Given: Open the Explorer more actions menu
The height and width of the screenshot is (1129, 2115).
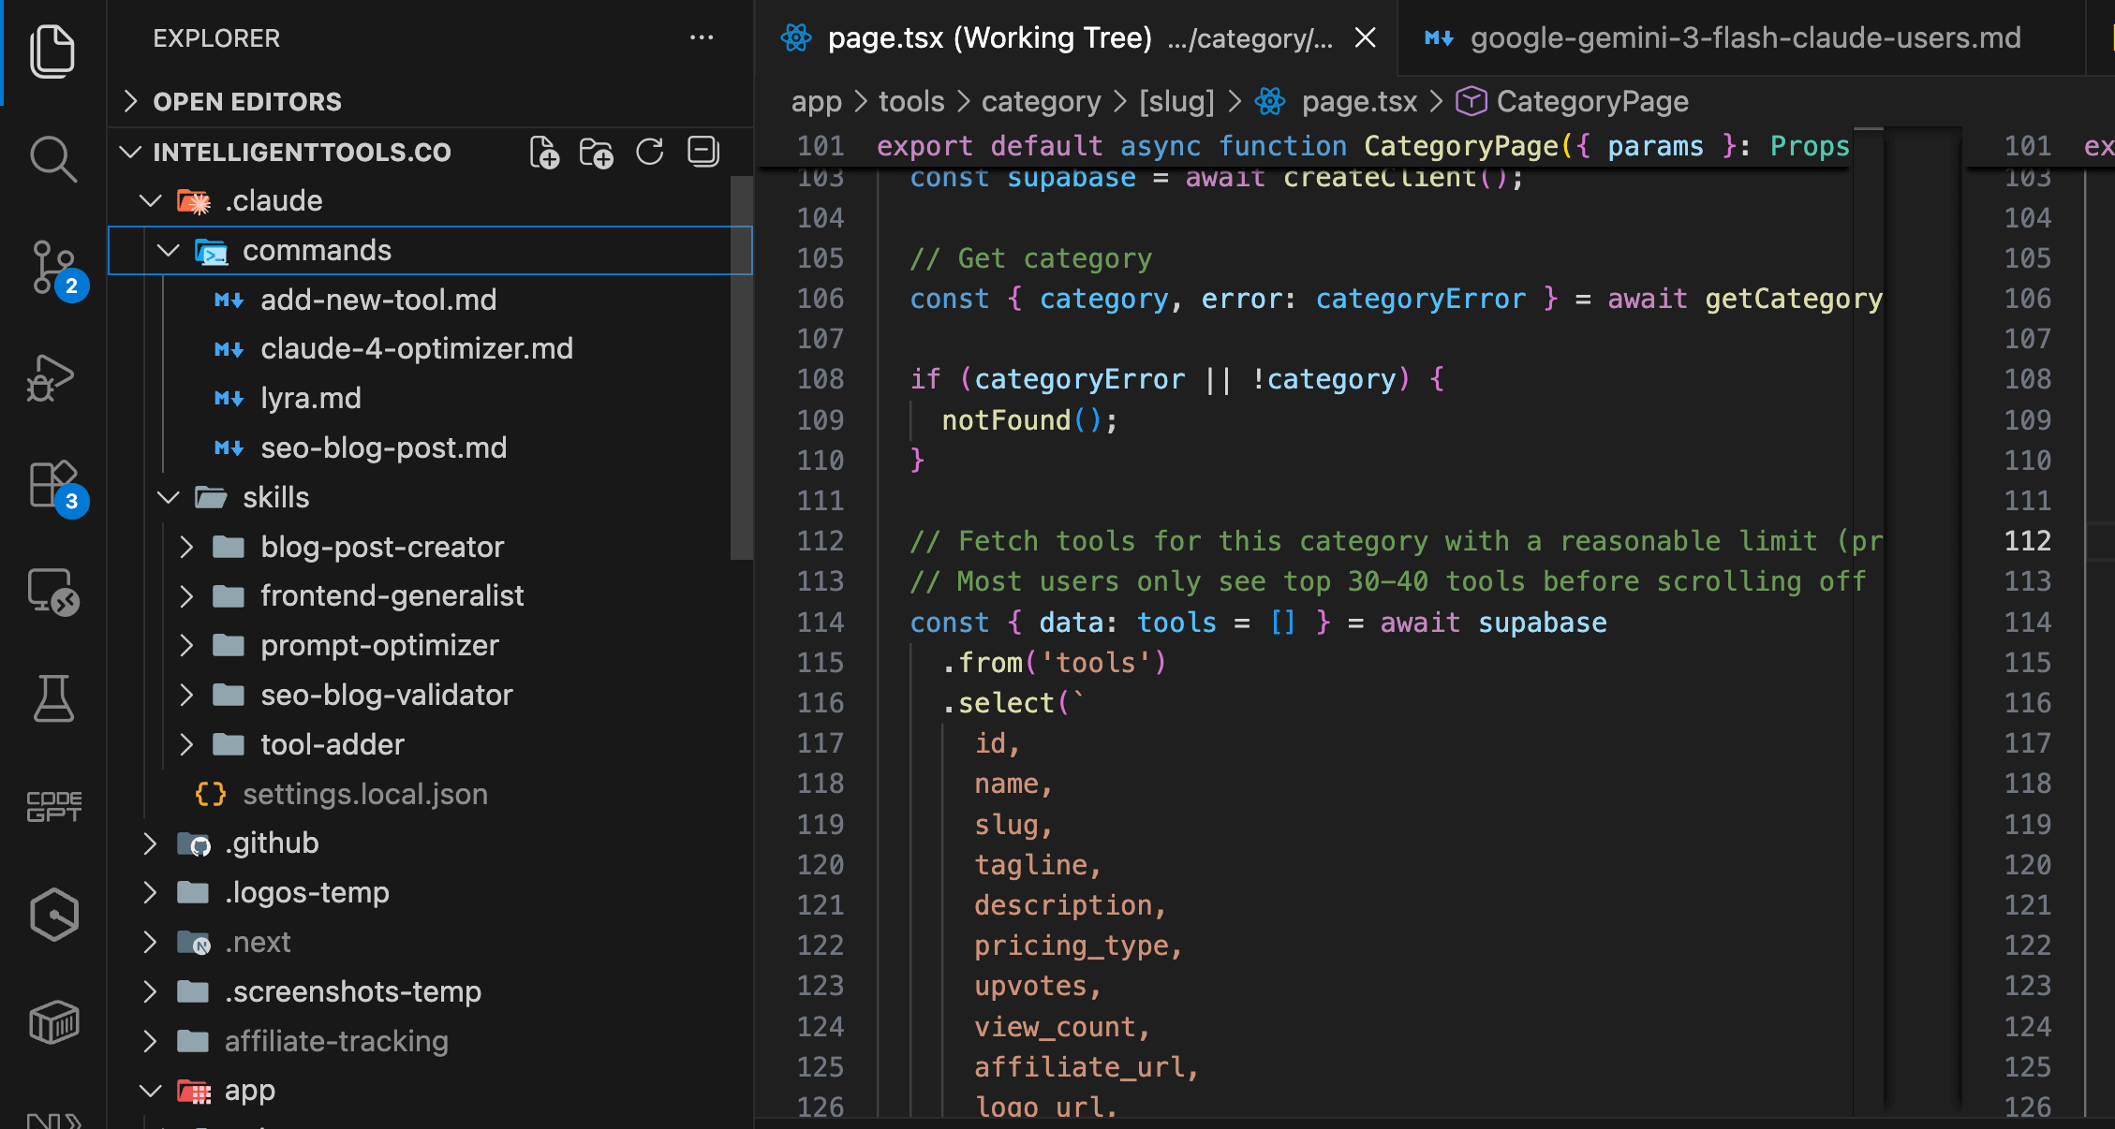Looking at the screenshot, I should pyautogui.click(x=702, y=37).
